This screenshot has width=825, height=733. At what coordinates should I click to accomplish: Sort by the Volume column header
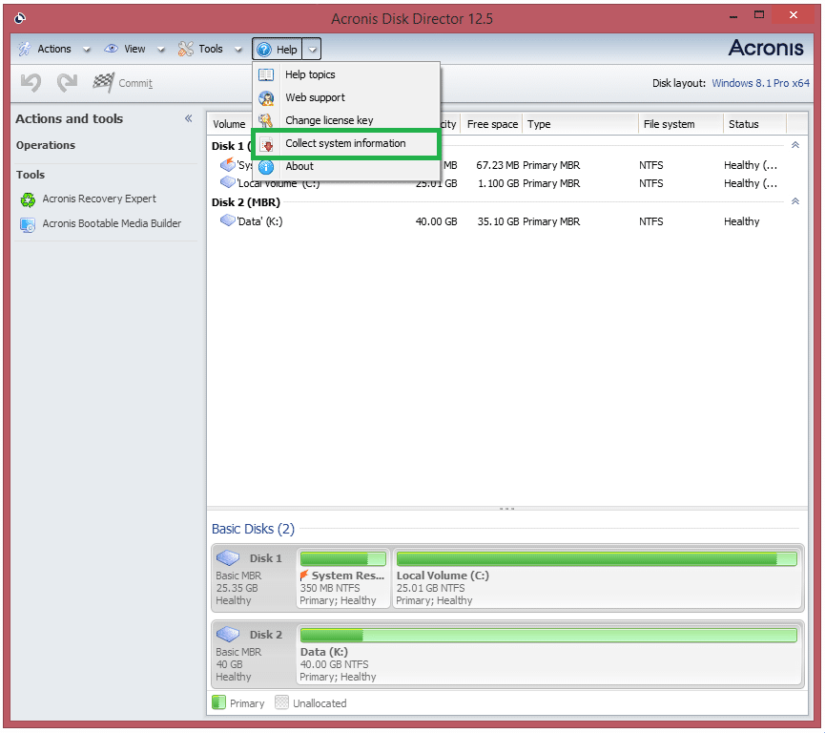tap(229, 124)
